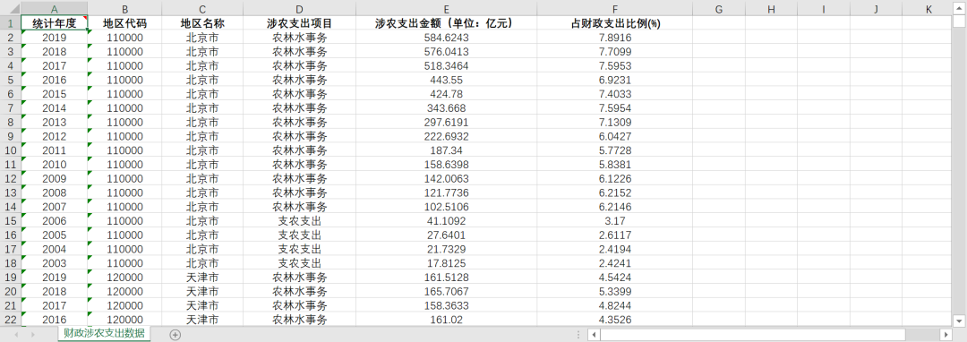
Task: Select cell with value 6.0427
Action: tap(615, 136)
